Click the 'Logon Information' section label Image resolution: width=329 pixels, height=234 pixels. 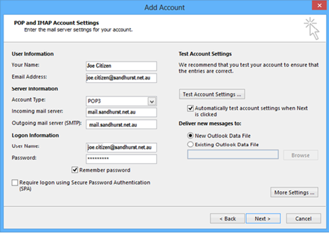(x=35, y=135)
